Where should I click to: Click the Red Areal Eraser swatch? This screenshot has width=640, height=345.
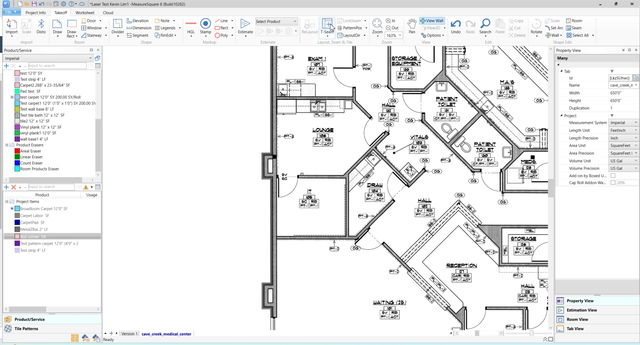tap(17, 151)
